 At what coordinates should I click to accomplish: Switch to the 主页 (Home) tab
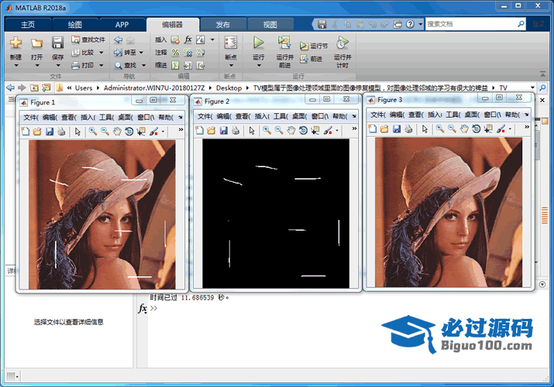tap(28, 25)
